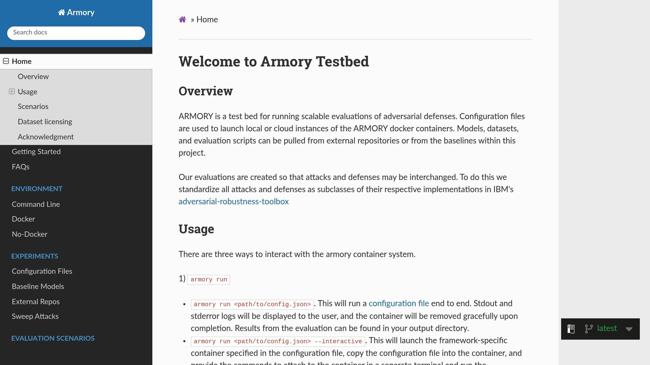Screen dimensions: 650x365
Task: Open the Getting Started page
Action: (36, 152)
